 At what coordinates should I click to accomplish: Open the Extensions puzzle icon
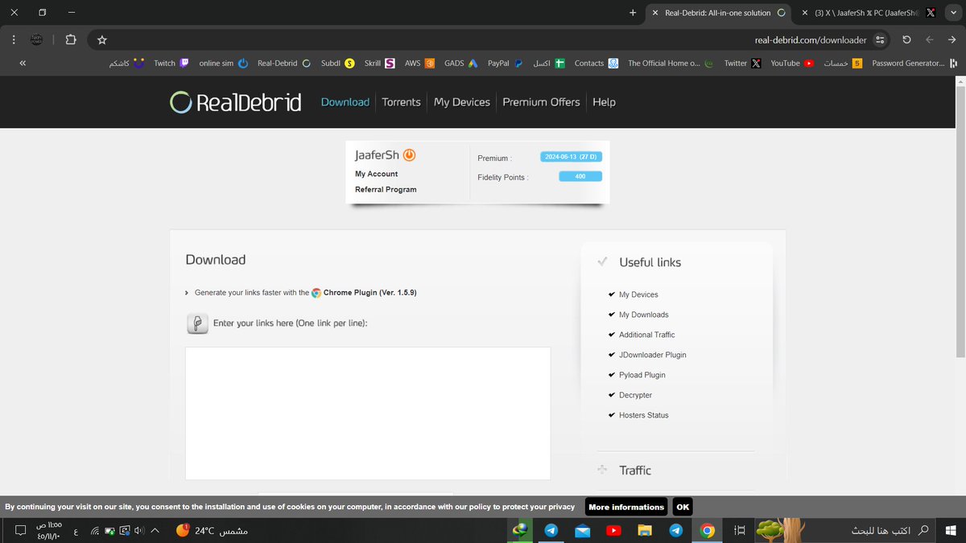70,39
